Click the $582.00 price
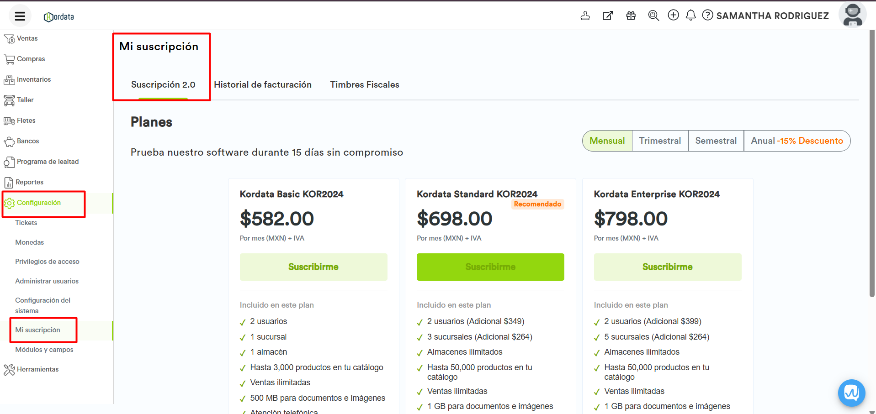Image resolution: width=876 pixels, height=414 pixels. click(x=277, y=219)
